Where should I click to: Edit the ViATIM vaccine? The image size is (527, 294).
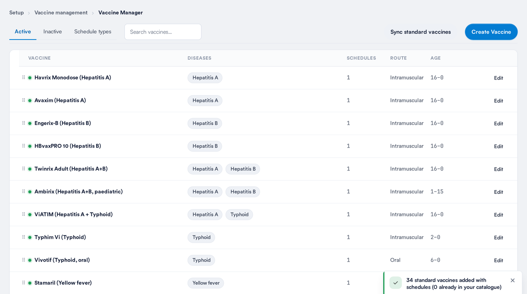click(498, 215)
